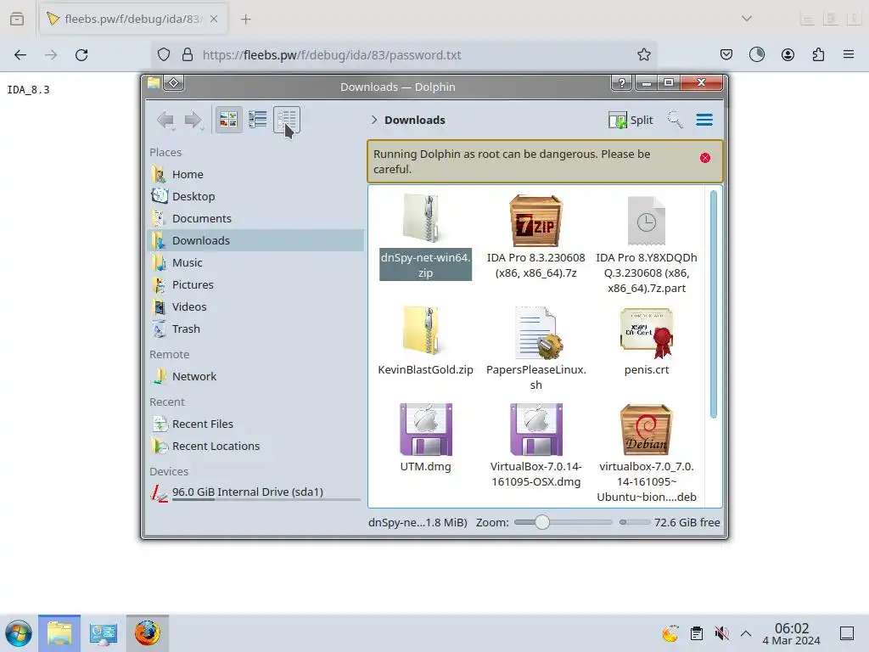Open Trash in Places panel
This screenshot has width=869, height=652.
[256, 329]
